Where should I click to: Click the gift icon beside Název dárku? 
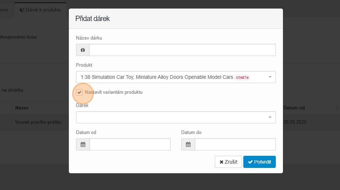point(83,50)
